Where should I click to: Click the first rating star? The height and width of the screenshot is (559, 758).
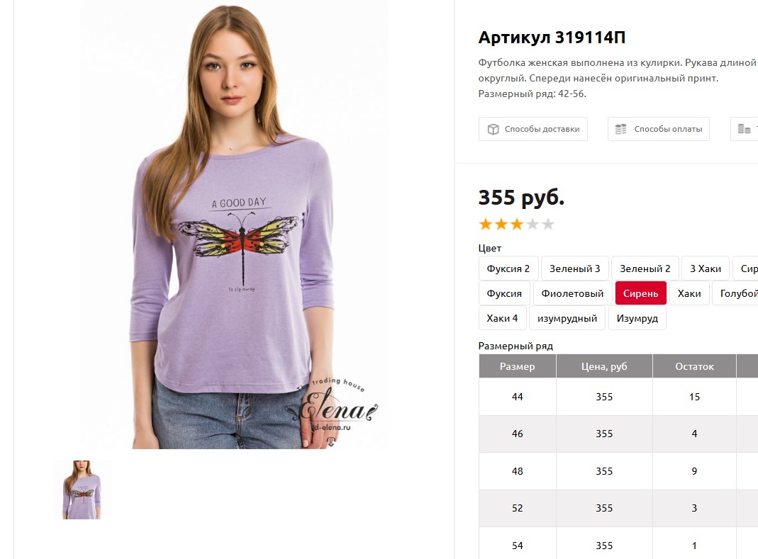point(486,224)
